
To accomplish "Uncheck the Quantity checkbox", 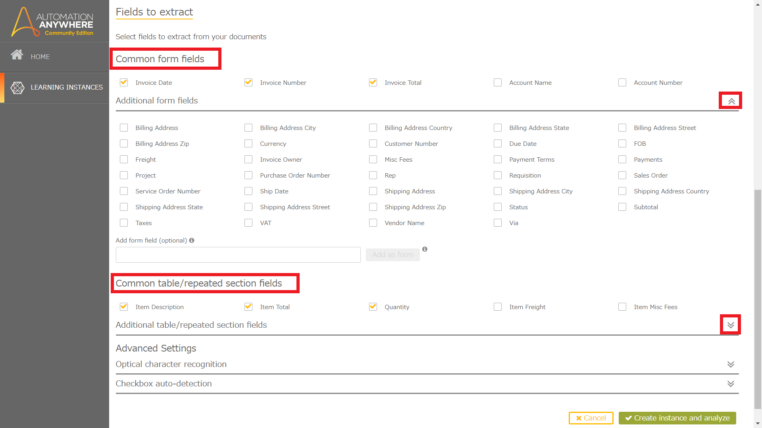I will click(373, 307).
